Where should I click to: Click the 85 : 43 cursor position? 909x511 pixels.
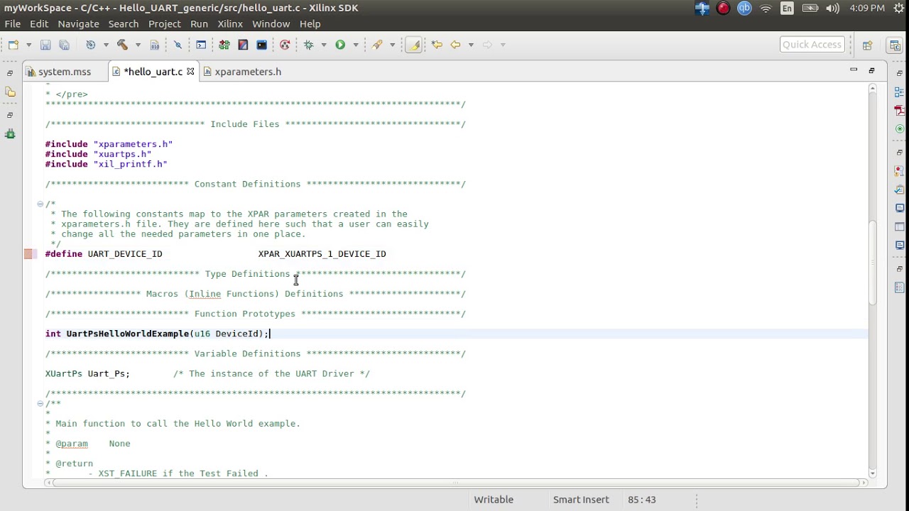[x=642, y=500]
